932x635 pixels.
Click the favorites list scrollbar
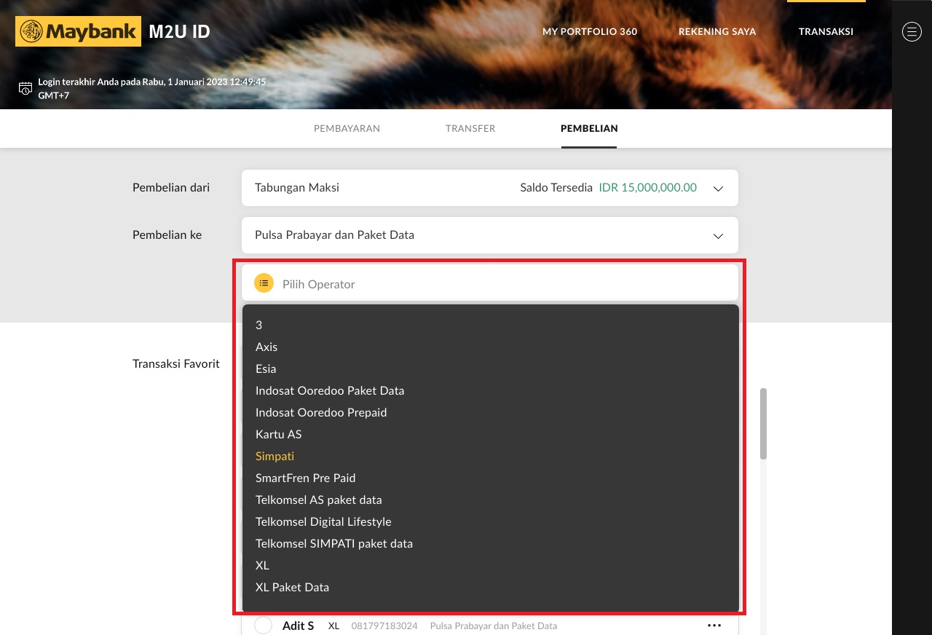point(763,424)
